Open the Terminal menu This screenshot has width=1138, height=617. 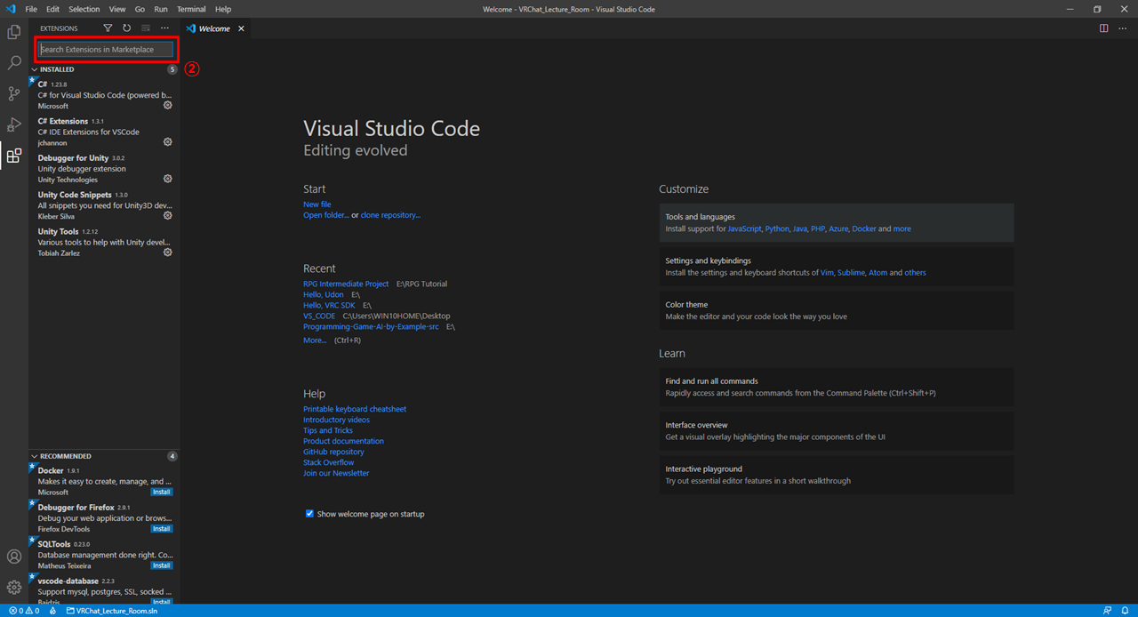tap(191, 9)
